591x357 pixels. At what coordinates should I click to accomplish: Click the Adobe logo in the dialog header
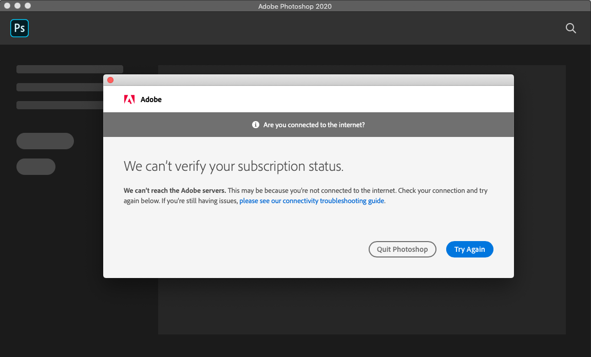click(130, 99)
